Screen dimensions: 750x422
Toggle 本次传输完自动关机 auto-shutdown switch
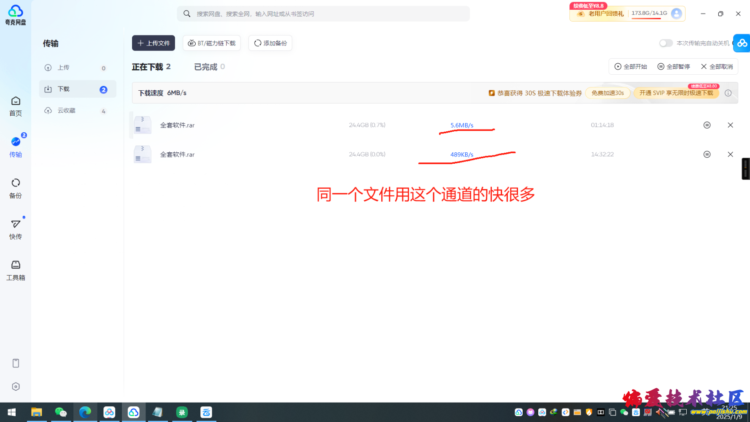666,43
